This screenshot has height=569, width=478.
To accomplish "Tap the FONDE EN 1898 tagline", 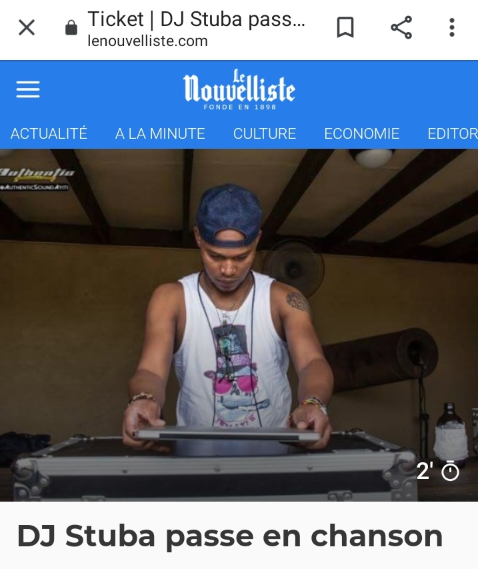I will (x=240, y=107).
